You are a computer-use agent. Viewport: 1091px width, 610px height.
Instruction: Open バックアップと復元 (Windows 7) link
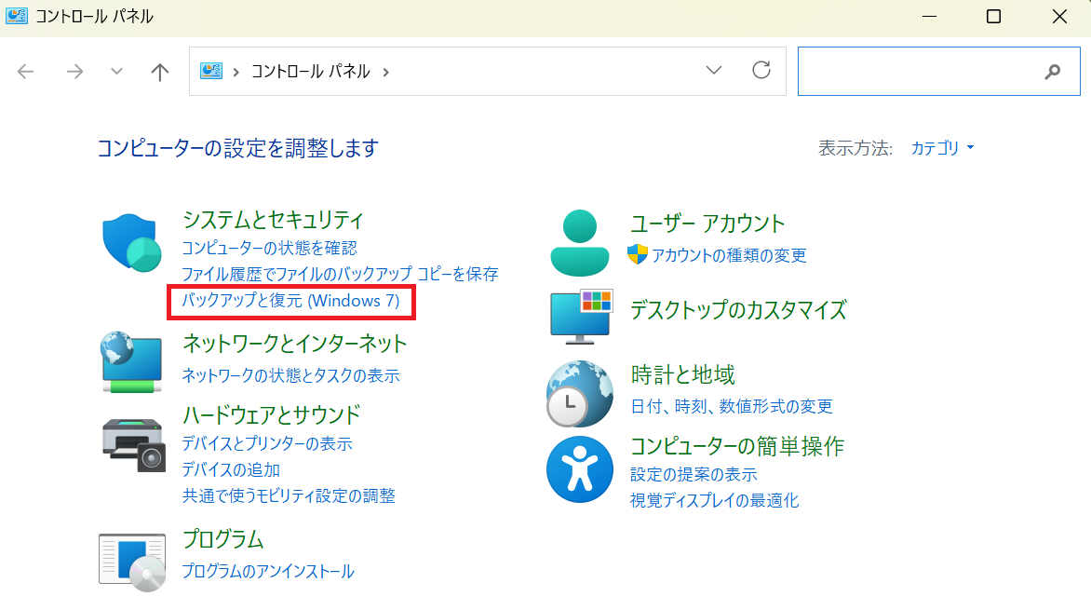(290, 301)
